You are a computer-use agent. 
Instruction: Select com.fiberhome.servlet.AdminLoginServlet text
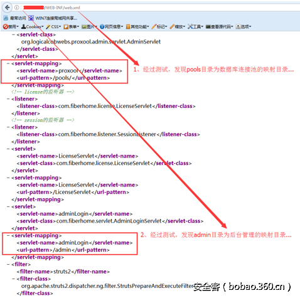coord(109,221)
